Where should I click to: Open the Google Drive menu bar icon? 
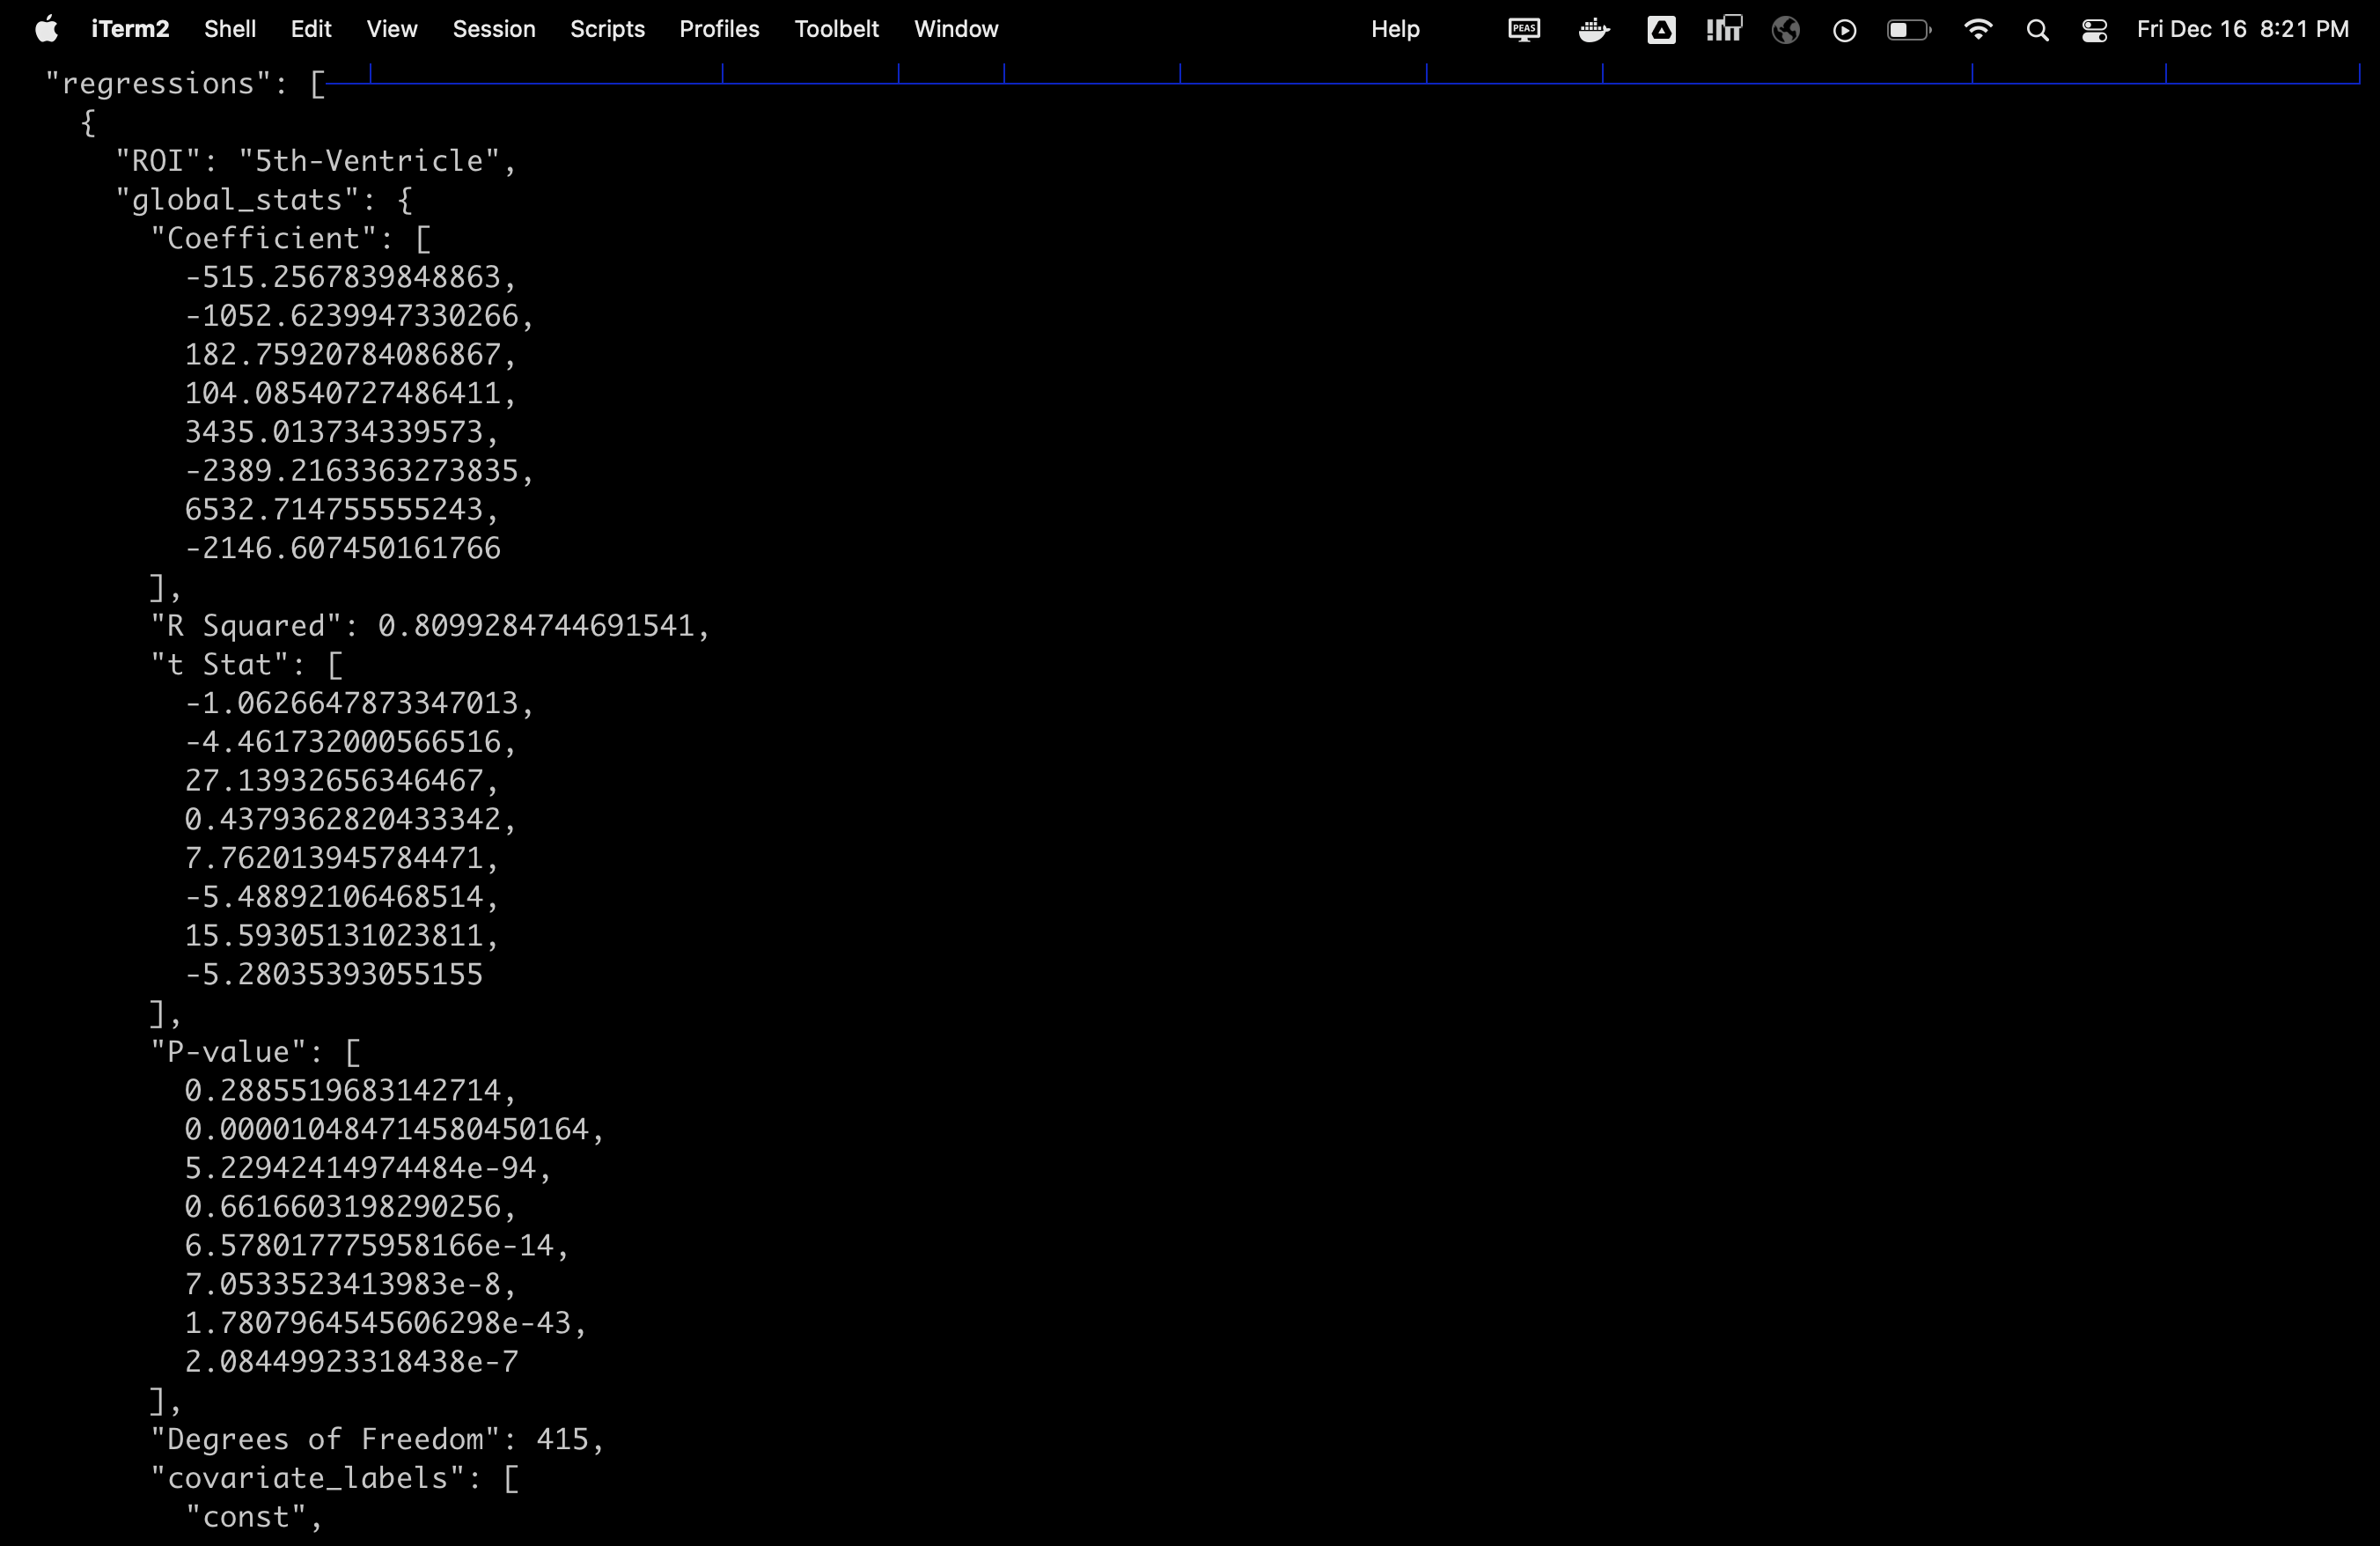1662,29
